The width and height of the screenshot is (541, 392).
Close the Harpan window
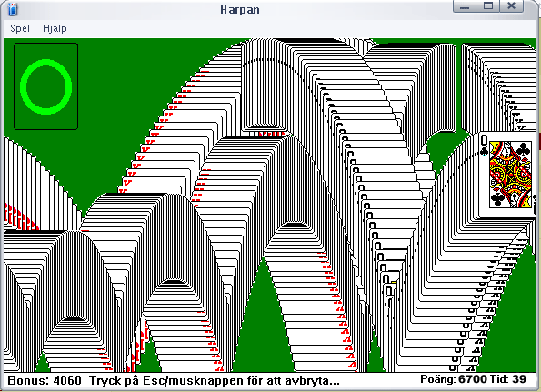(x=511, y=6)
